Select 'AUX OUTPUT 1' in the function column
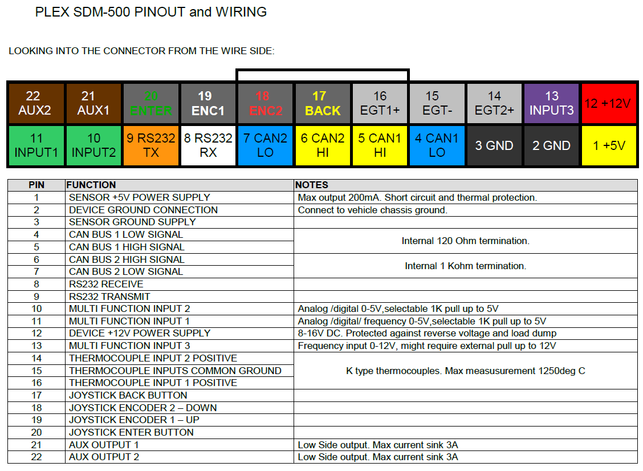The width and height of the screenshot is (643, 471). point(104,445)
